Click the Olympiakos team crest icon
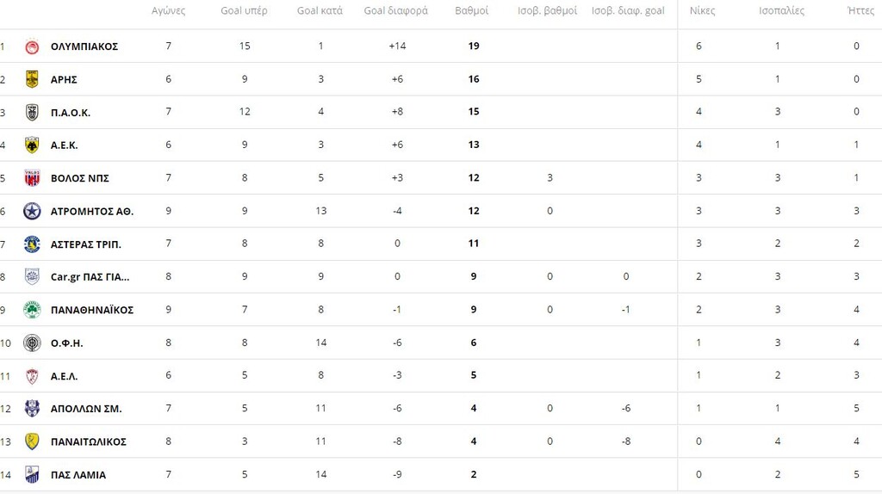882x494 pixels. pyautogui.click(x=32, y=46)
